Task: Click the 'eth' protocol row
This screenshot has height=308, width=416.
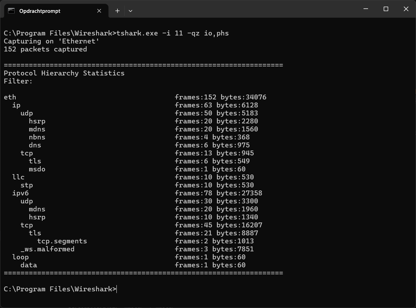Action: coord(10,97)
